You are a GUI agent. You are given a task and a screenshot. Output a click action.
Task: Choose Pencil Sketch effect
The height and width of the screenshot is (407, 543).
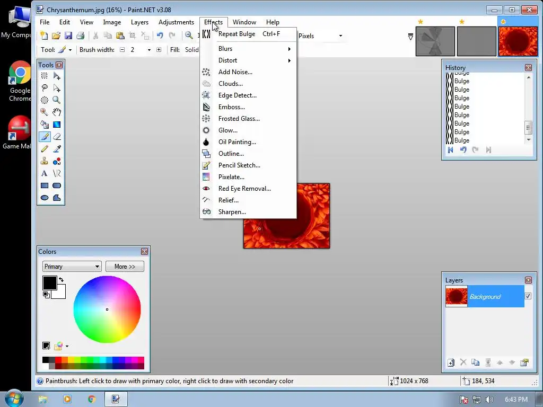coord(248,165)
